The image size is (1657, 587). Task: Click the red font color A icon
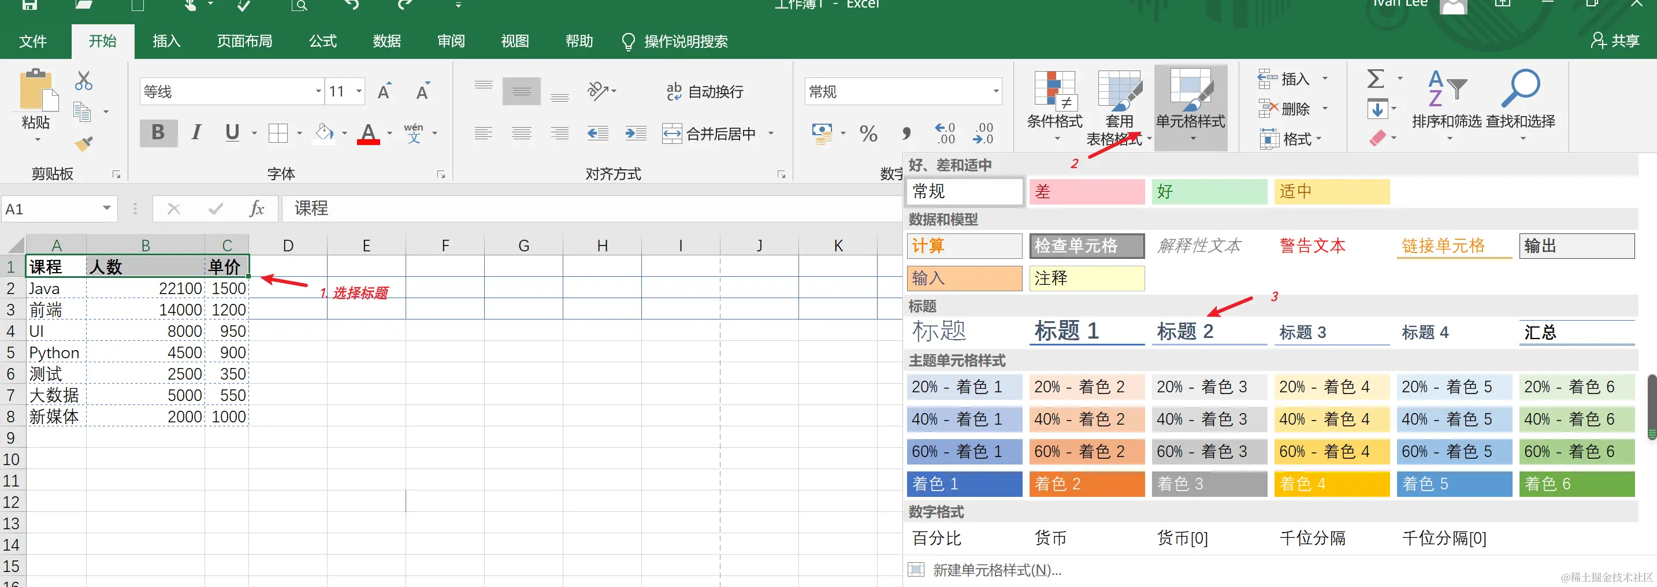pos(369,133)
